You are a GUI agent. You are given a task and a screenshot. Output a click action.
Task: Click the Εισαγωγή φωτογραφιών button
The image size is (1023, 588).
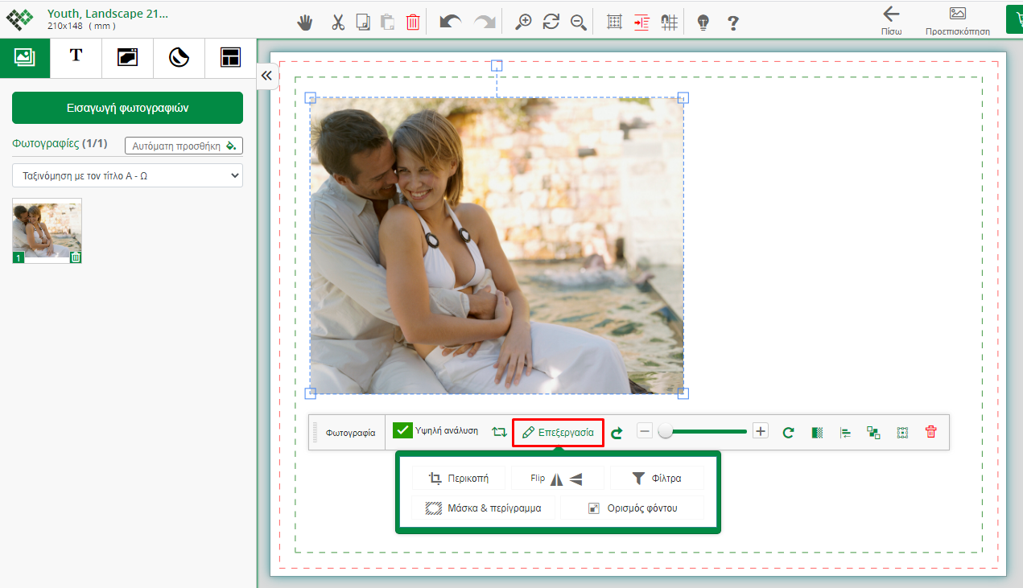(127, 108)
